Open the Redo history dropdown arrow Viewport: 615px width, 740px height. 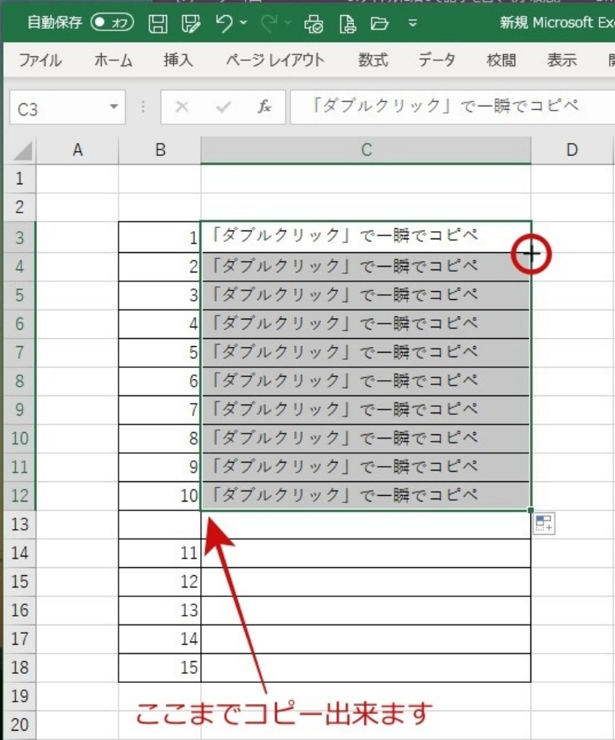(288, 22)
